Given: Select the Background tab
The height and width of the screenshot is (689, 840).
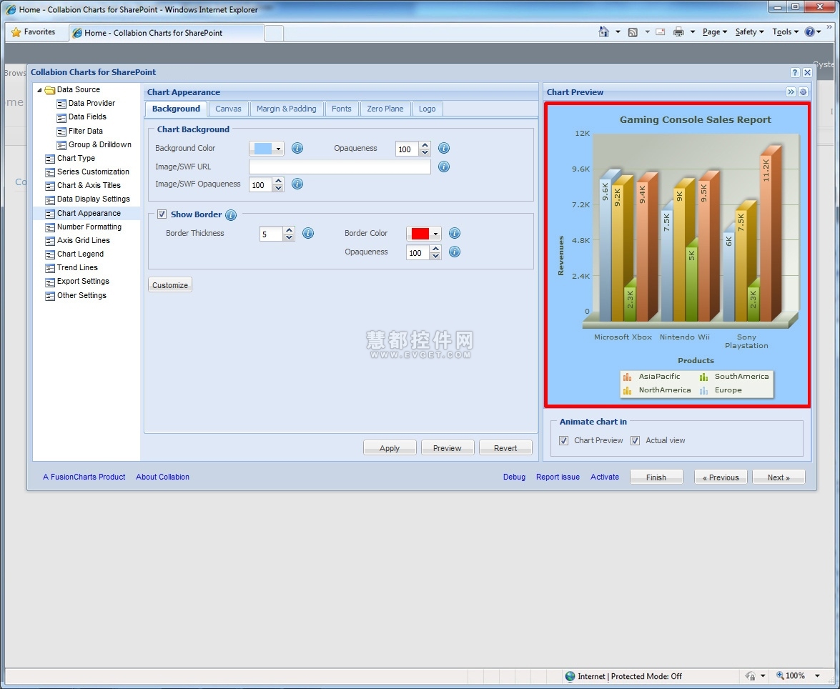Looking at the screenshot, I should [176, 109].
